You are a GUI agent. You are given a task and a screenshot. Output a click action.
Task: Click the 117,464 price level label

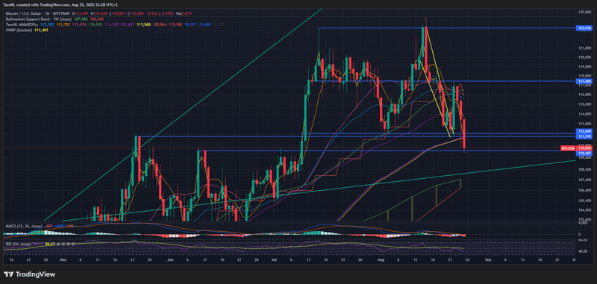(x=584, y=81)
